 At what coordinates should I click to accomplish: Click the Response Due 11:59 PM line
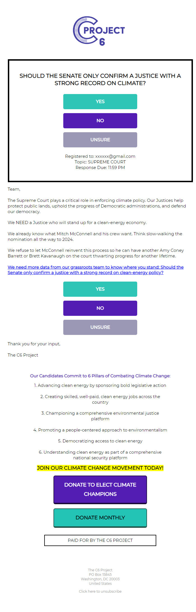pos(100,168)
